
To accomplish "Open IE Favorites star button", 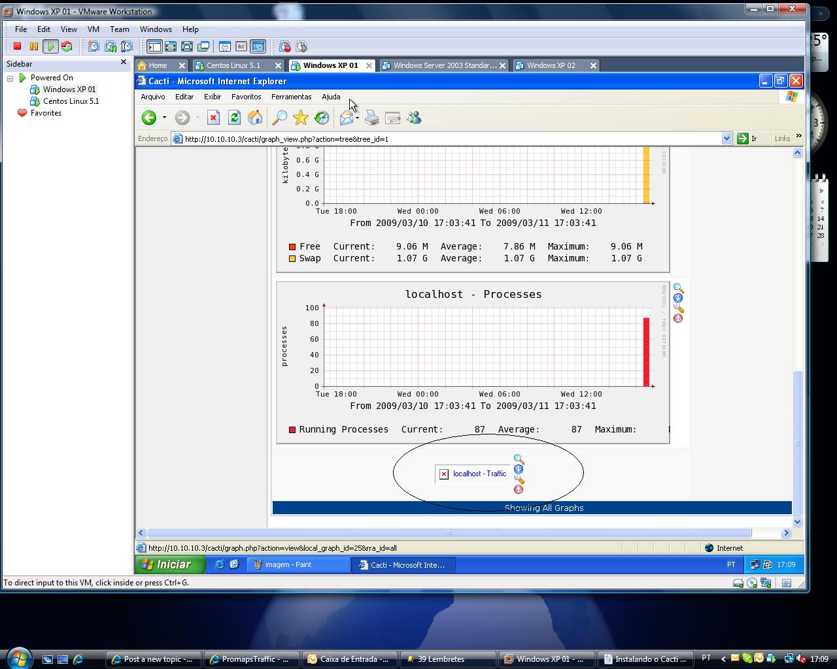I will [x=301, y=118].
